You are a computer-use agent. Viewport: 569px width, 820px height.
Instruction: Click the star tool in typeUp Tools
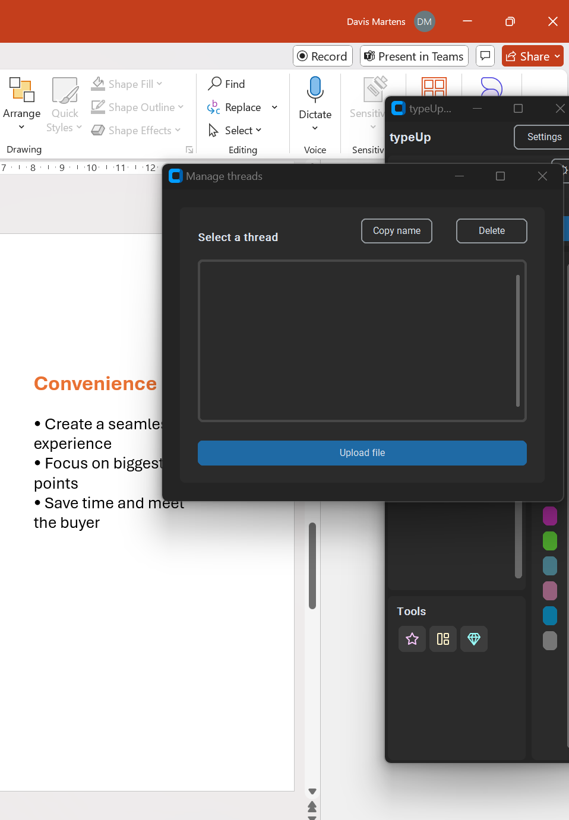[x=412, y=639]
